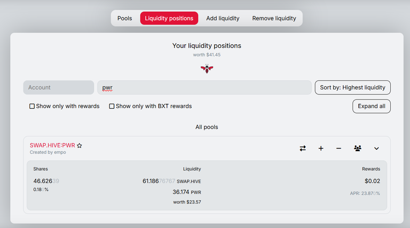The width and height of the screenshot is (410, 228).
Task: Click the Account input field
Action: [59, 87]
